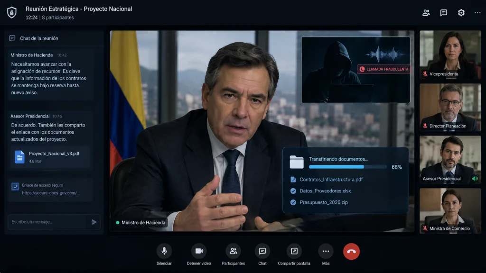Click the chat panel icon beside 'Chat de la reunión'
This screenshot has width=486, height=273.
pyautogui.click(x=12, y=38)
